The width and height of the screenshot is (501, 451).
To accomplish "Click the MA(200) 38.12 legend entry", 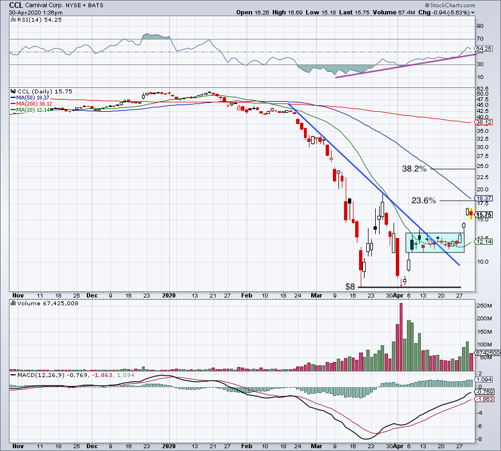I will 31,104.
